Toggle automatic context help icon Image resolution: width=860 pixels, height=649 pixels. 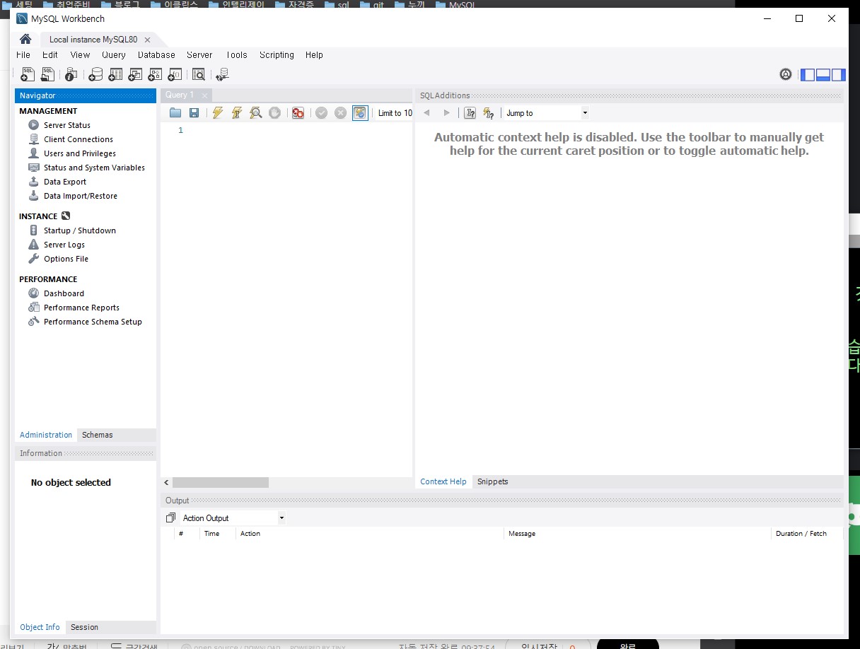488,113
